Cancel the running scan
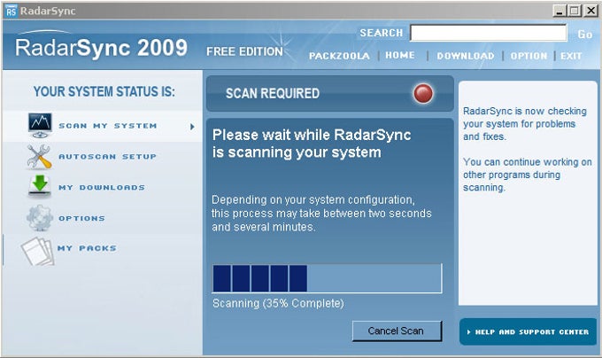This screenshot has width=602, height=358. click(397, 331)
